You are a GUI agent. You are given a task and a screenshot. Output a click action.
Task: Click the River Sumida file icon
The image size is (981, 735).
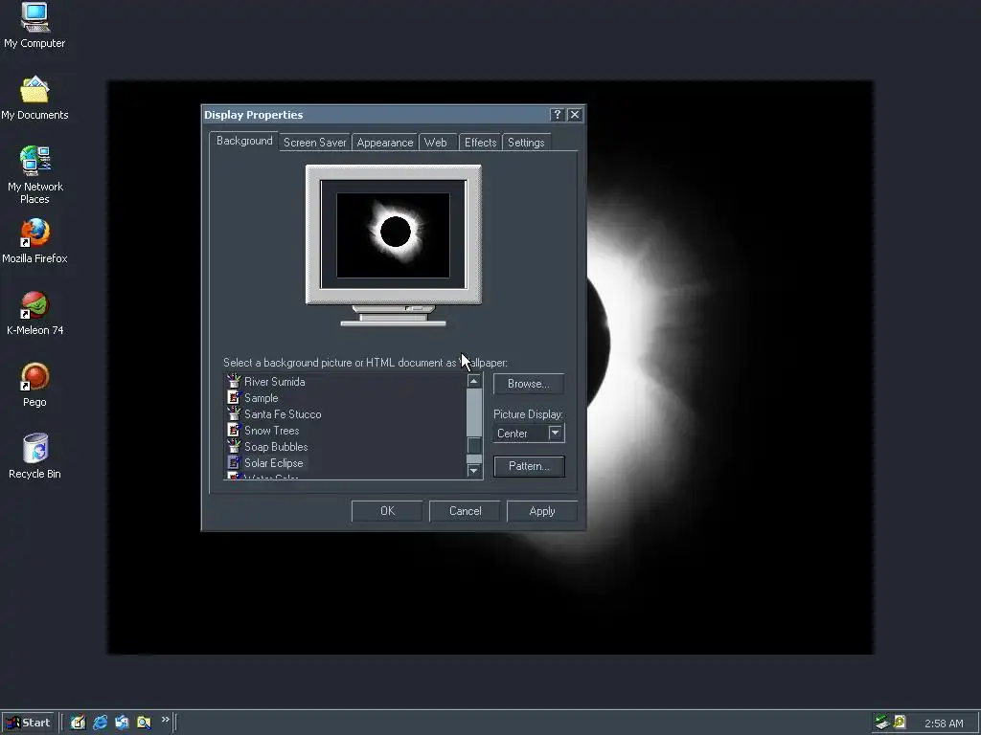coord(234,381)
